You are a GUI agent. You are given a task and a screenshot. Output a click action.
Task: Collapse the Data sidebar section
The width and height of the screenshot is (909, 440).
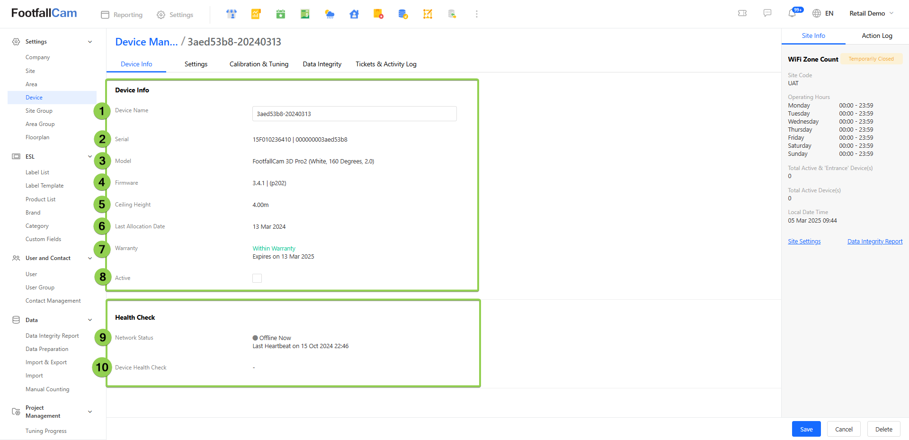pos(90,320)
